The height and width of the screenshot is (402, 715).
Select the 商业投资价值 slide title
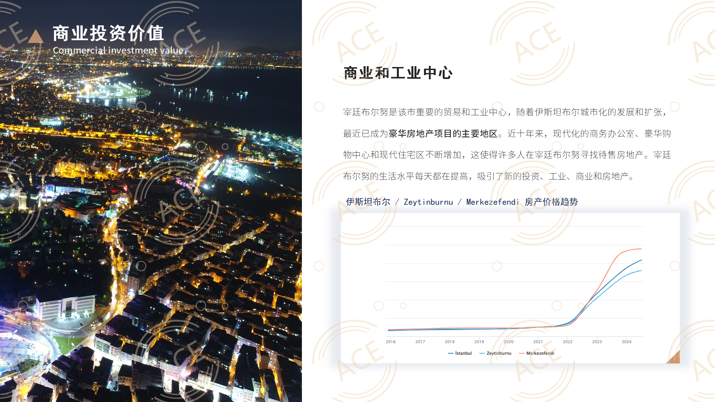[x=108, y=33]
